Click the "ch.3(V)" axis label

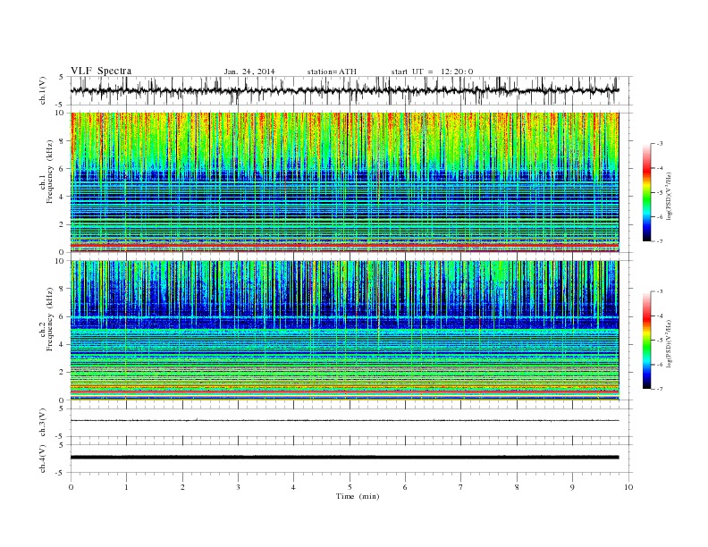coord(43,423)
